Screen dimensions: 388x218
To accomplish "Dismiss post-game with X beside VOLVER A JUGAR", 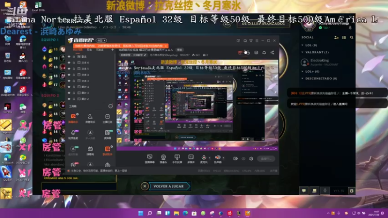I will tap(145, 186).
